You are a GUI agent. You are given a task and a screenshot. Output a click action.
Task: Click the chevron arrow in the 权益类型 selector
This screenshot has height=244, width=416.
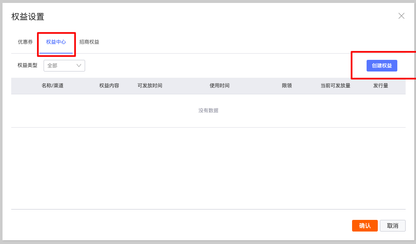coord(79,66)
